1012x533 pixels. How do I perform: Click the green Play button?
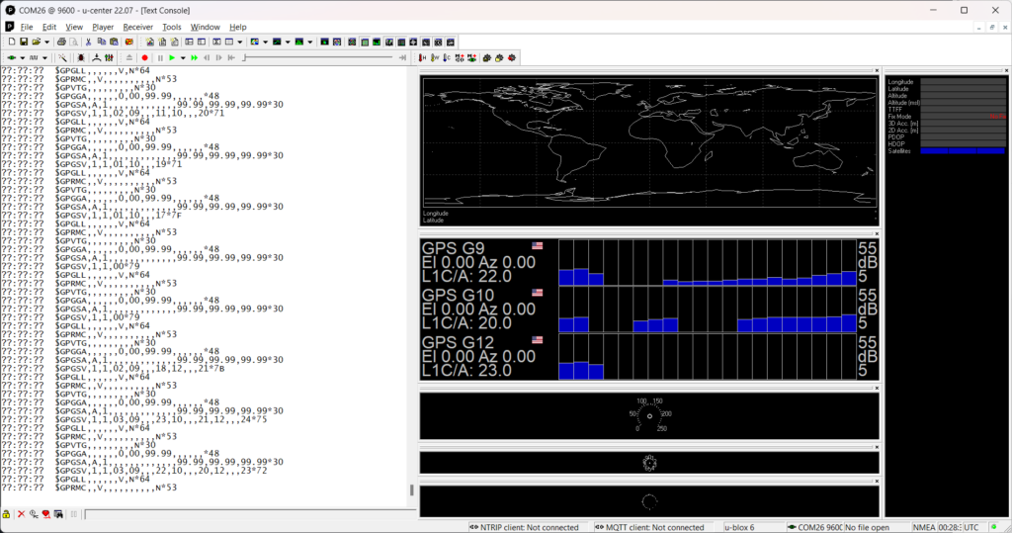[x=172, y=58]
